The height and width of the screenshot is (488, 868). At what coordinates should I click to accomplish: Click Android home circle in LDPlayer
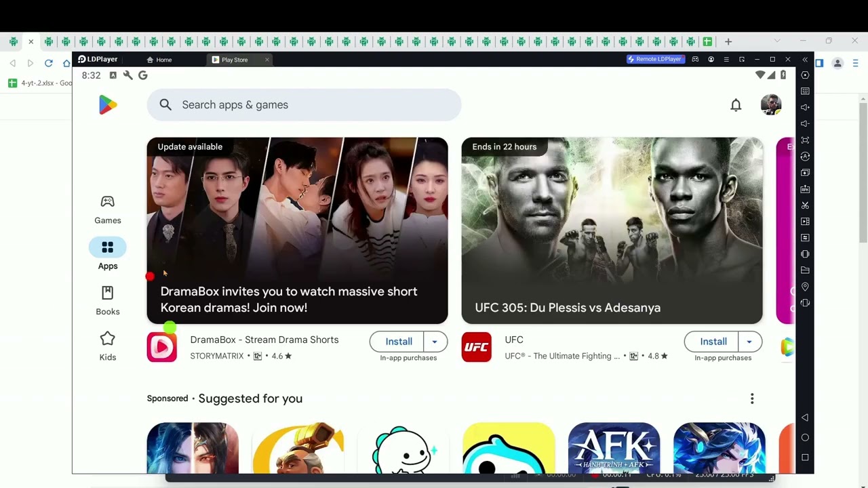805,438
